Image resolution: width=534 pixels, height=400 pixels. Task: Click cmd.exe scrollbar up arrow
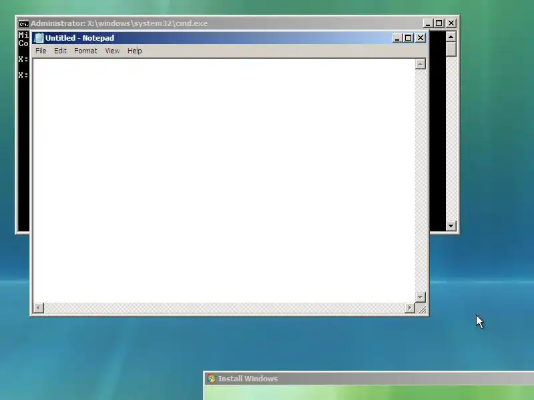pyautogui.click(x=451, y=37)
